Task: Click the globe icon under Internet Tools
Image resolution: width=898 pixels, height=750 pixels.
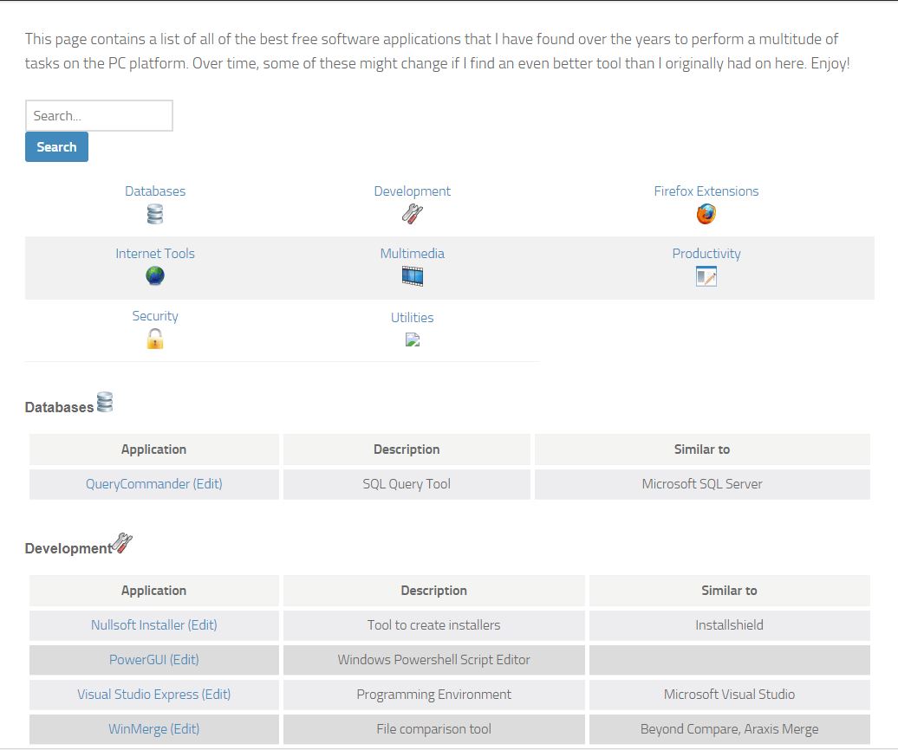Action: pyautogui.click(x=154, y=276)
